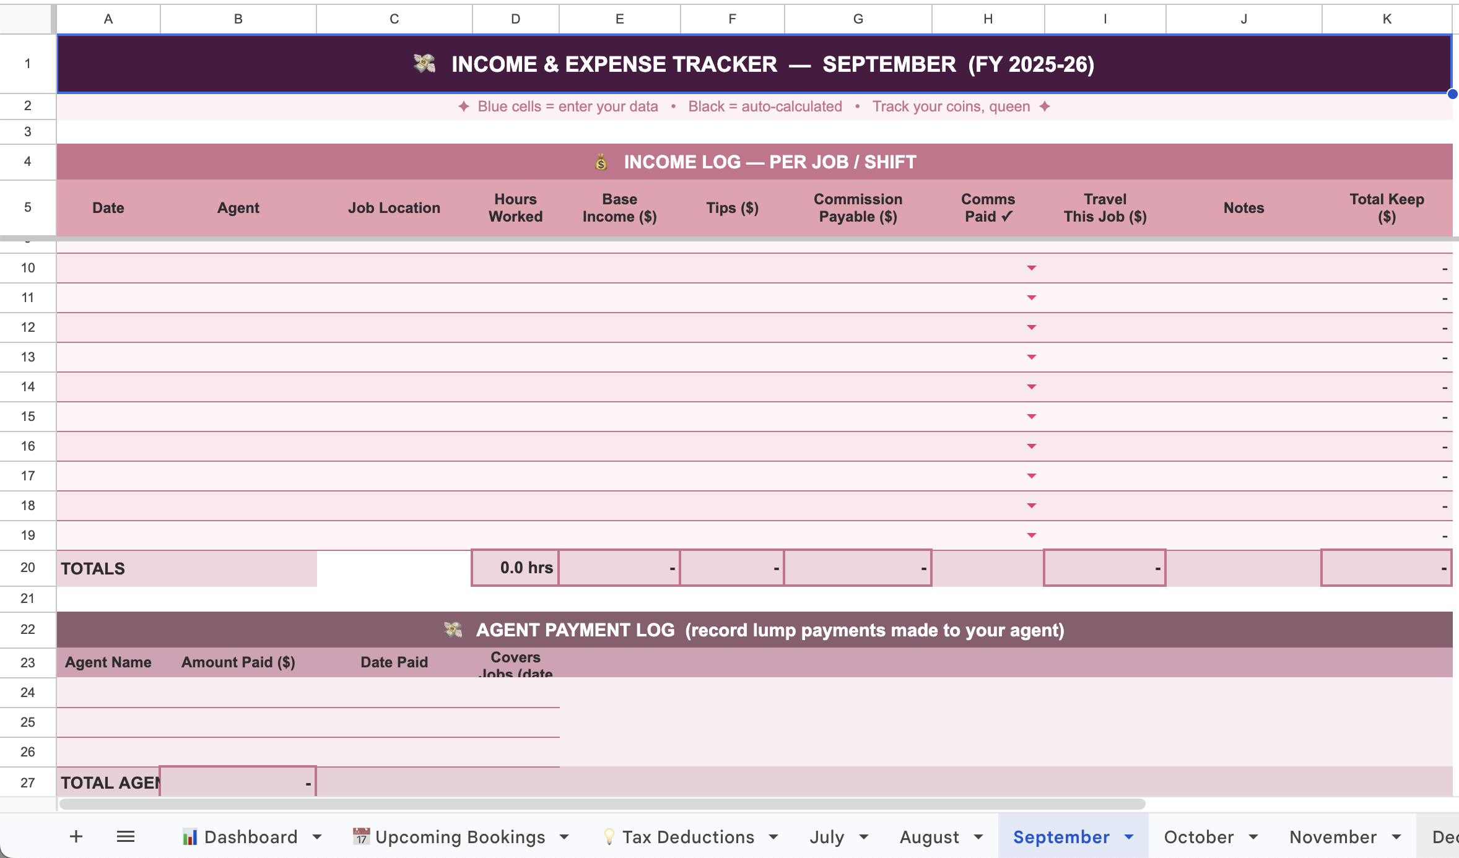
Task: Open the all sheets list icon
Action: pyautogui.click(x=126, y=837)
